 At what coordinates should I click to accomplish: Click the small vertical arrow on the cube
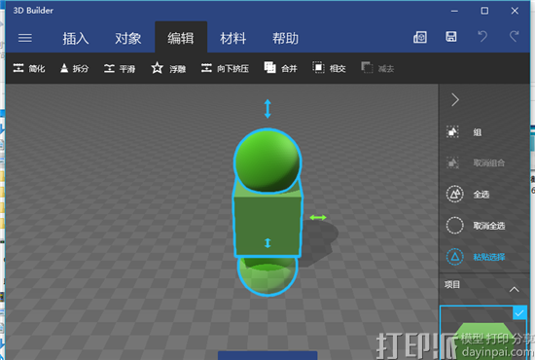pyautogui.click(x=267, y=243)
